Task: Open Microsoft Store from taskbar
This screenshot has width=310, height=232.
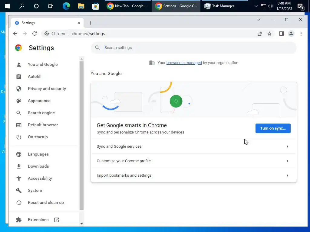Action: click(x=96, y=6)
